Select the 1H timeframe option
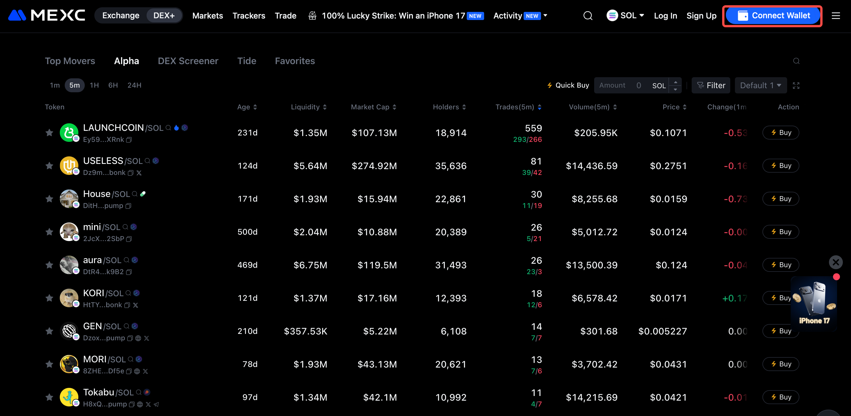 pyautogui.click(x=94, y=86)
